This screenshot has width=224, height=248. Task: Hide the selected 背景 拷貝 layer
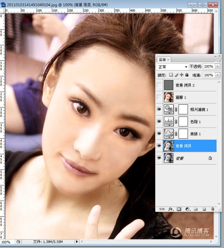[159, 146]
